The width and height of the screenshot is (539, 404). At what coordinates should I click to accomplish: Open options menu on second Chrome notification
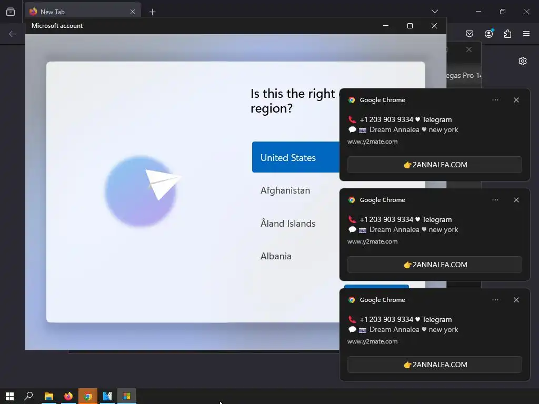point(495,200)
